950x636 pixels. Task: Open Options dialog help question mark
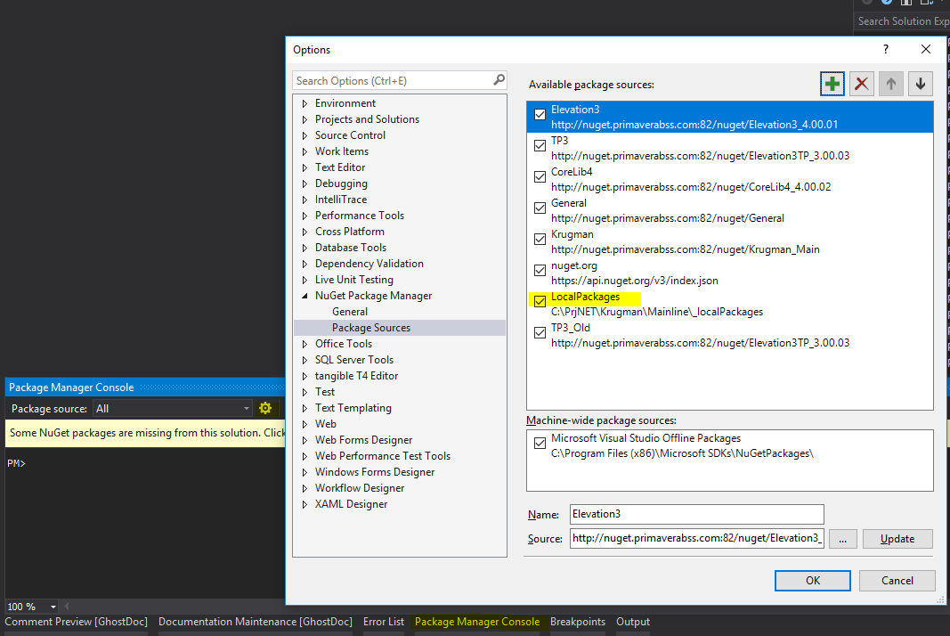[886, 49]
